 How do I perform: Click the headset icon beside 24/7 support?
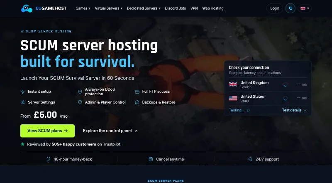[x=250, y=159]
